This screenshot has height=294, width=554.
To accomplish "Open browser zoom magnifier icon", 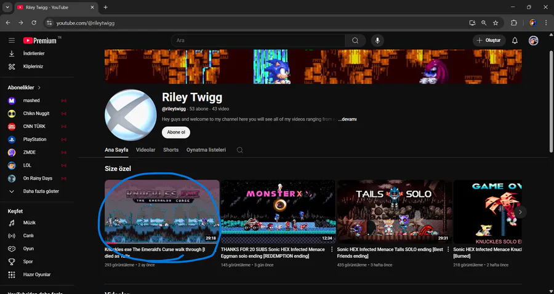I will pos(484,23).
